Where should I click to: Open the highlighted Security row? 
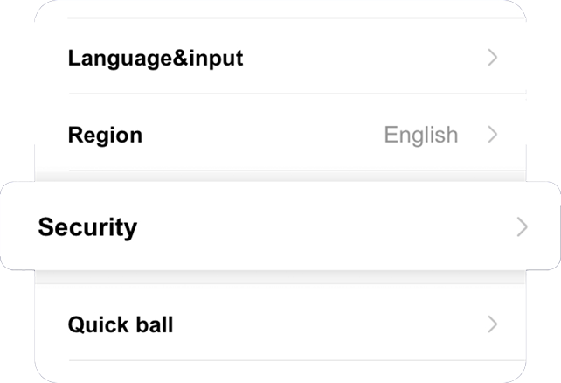(280, 226)
